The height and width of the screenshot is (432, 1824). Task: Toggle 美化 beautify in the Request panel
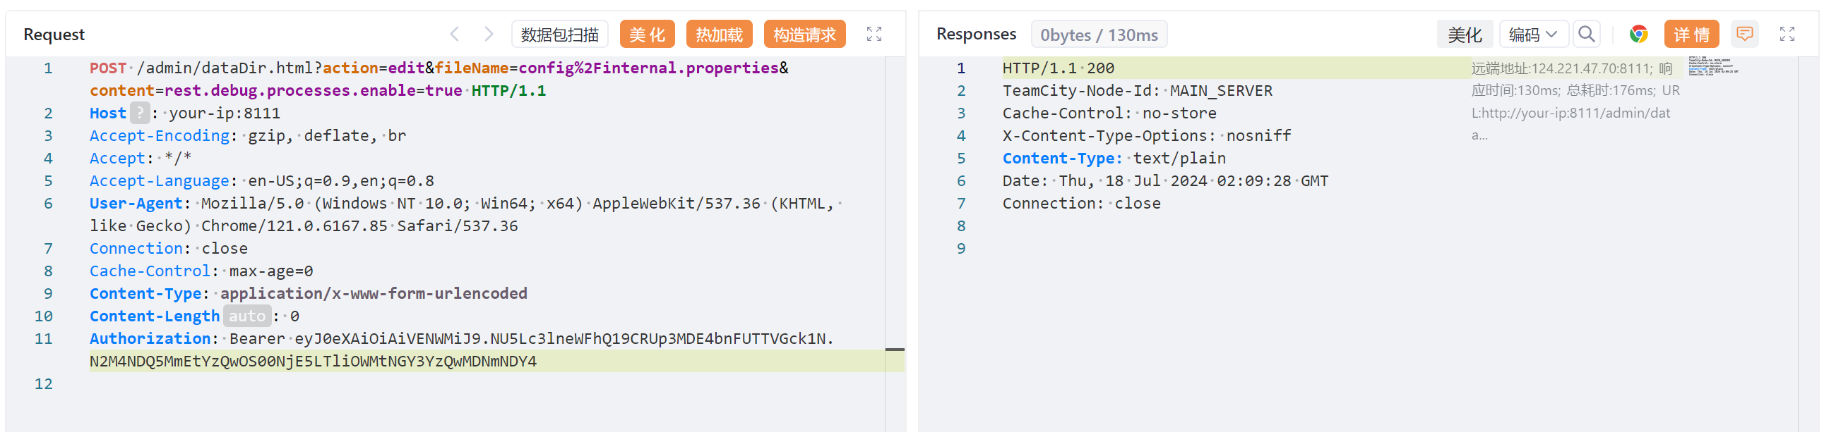[x=646, y=34]
